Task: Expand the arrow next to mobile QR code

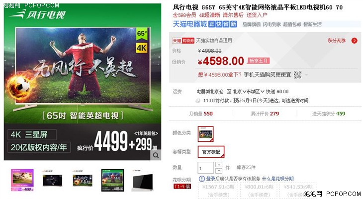Action: click(306, 74)
